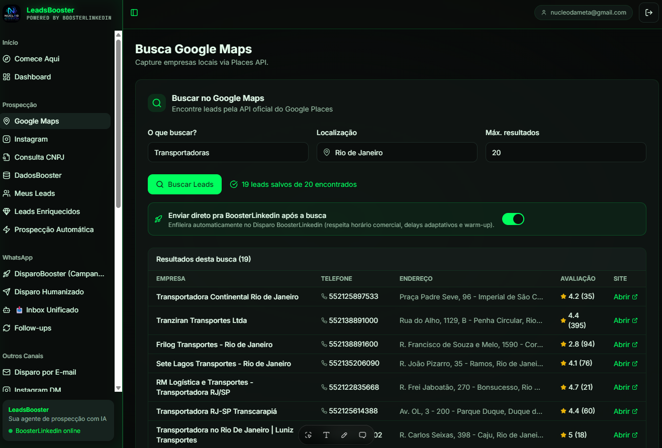Click company name Frilog Transportes - Rio de Janeiro

(x=215, y=345)
